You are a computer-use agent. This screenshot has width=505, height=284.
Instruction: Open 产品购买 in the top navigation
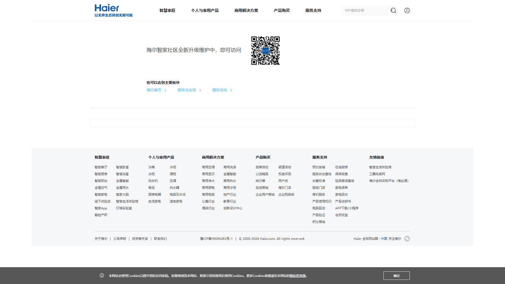point(282,11)
